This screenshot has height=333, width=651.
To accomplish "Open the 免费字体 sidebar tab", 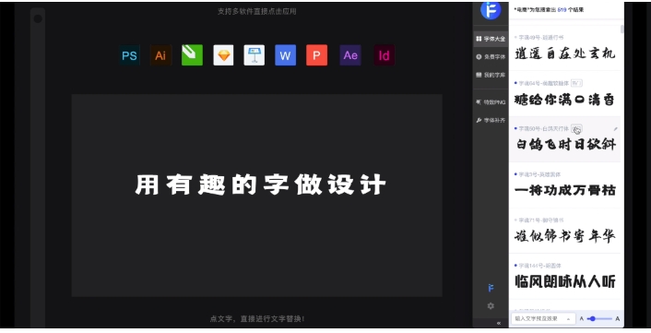I will pyautogui.click(x=491, y=57).
